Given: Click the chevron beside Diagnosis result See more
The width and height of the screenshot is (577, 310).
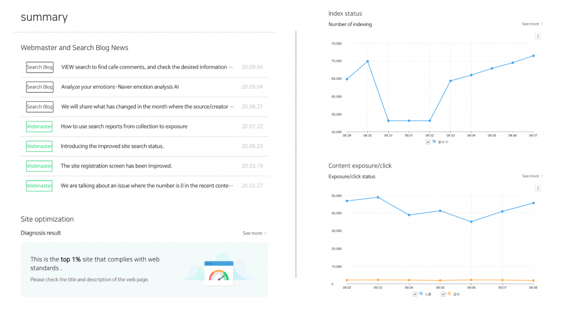Looking at the screenshot, I should 265,233.
